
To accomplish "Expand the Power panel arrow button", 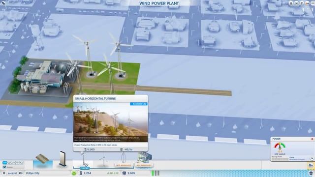I will click(x=312, y=158).
